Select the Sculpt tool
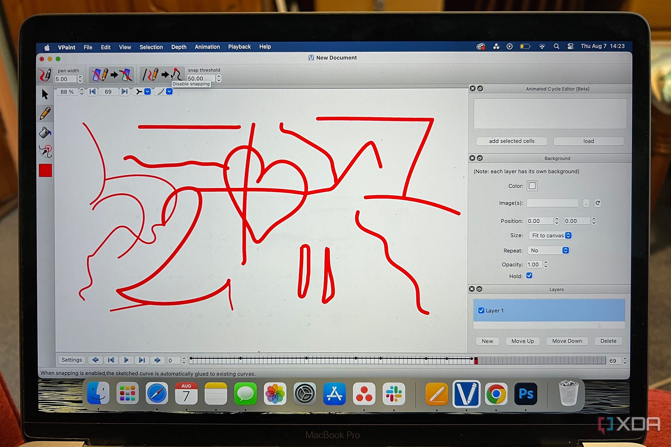Image resolution: width=671 pixels, height=447 pixels. tap(46, 151)
